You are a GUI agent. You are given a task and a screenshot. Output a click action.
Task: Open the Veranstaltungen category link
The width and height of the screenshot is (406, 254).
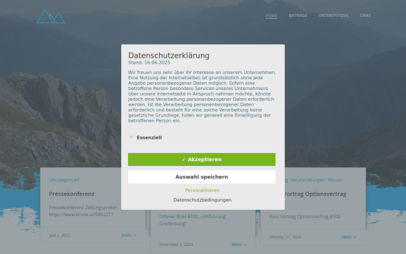click(308, 180)
